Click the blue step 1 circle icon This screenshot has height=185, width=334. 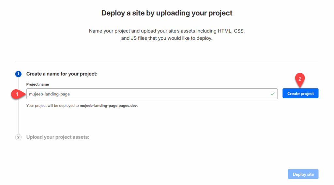[18, 74]
